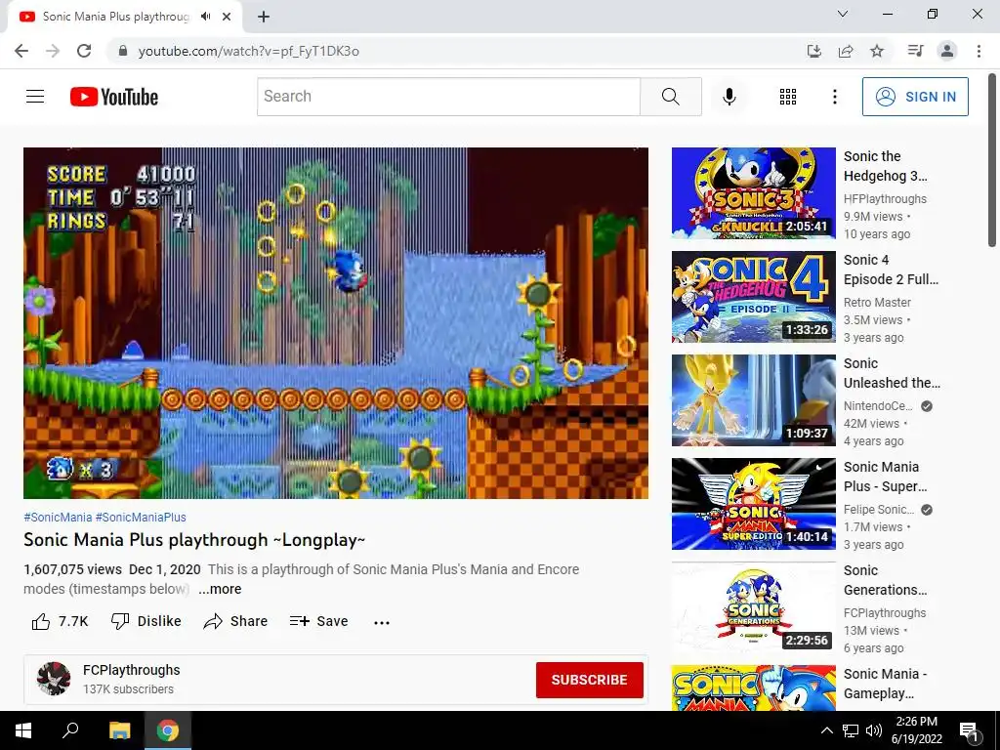Open the FCPlaythroughs channel name link
This screenshot has width=1000, height=750.
coord(132,670)
